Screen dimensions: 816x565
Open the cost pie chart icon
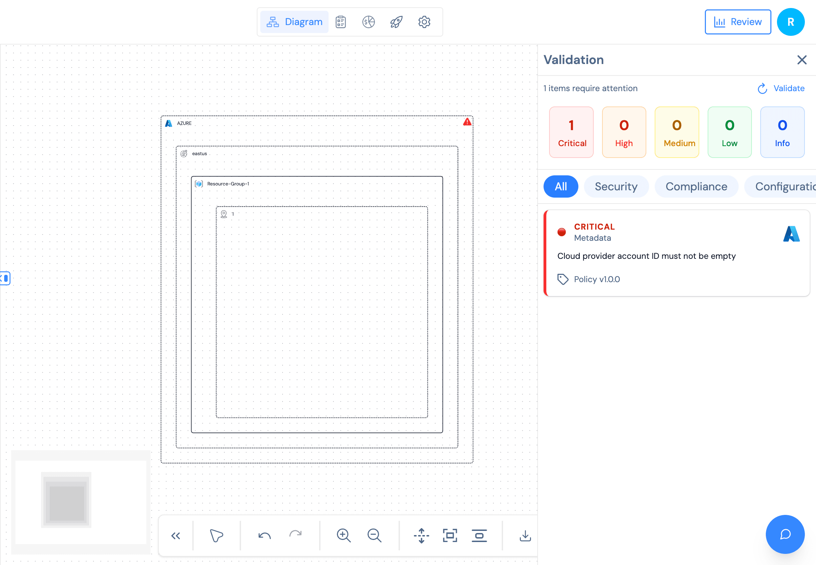[x=368, y=22]
